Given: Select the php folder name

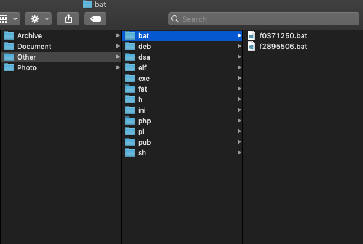Looking at the screenshot, I should coord(144,121).
